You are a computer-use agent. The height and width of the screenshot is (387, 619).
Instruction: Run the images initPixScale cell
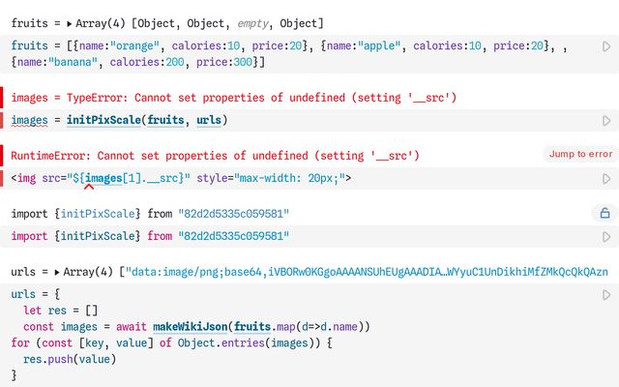pyautogui.click(x=606, y=121)
